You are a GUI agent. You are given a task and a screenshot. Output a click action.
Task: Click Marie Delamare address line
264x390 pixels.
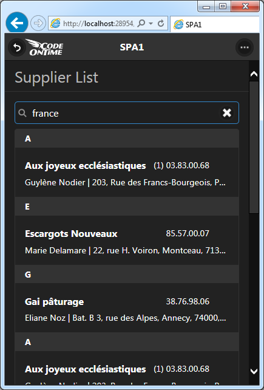(125, 250)
